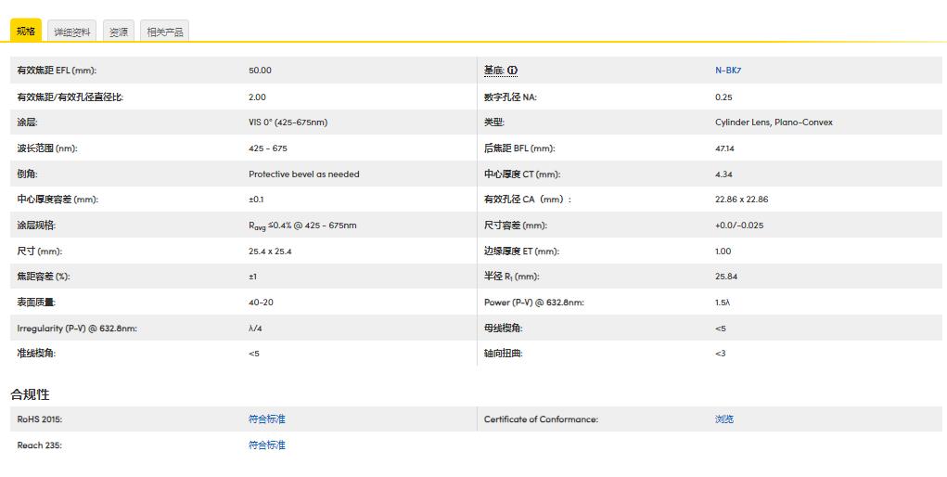Click the Power (P-V) @ 632.8nm label
Viewport: 947px width, 477px height.
(534, 303)
